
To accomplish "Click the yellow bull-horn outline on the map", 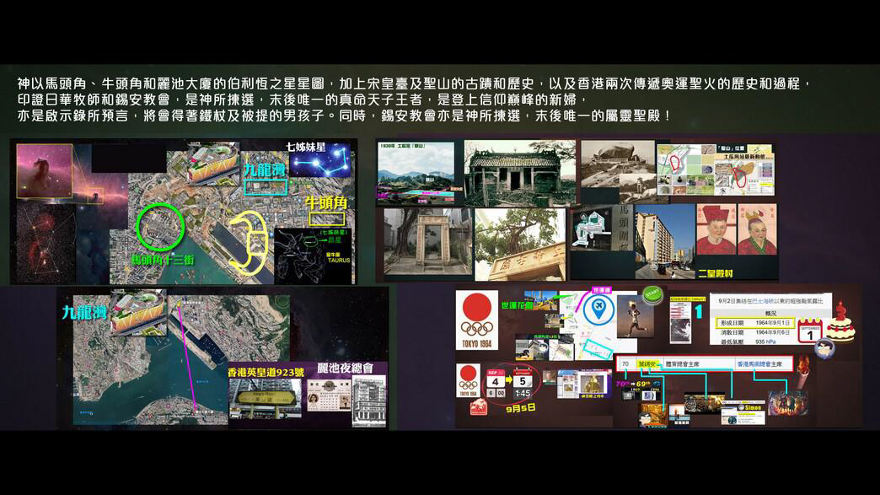I will (250, 243).
